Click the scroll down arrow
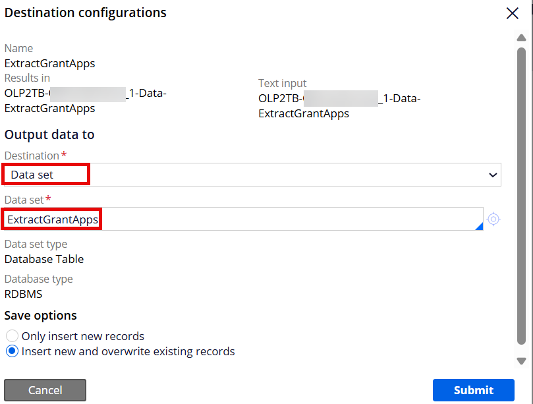Screen dimensions: 533x404 tap(521, 361)
